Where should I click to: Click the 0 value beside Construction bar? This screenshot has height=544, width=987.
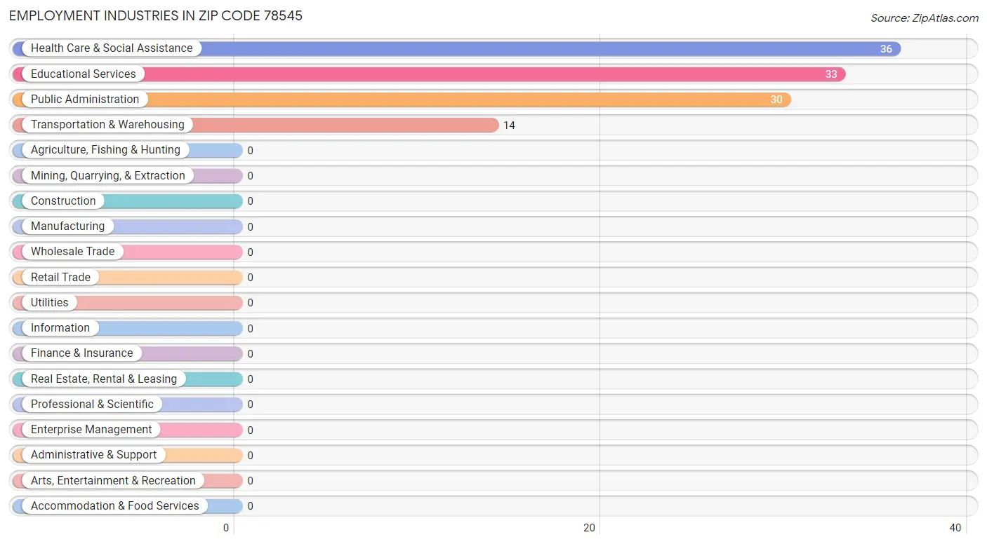[x=250, y=201]
